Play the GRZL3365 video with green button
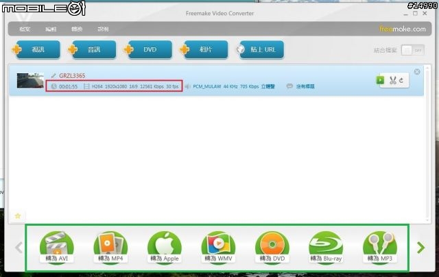The image size is (439, 277). [380, 80]
